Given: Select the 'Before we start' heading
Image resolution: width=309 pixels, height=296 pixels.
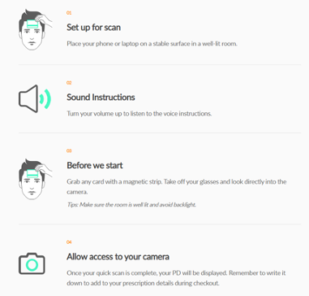Looking at the screenshot, I should pos(95,165).
